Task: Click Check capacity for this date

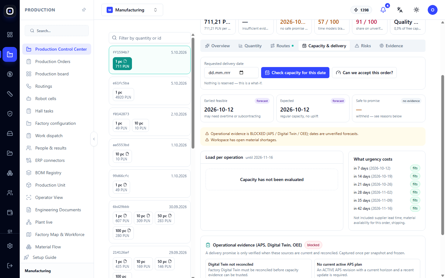Action: (x=295, y=73)
